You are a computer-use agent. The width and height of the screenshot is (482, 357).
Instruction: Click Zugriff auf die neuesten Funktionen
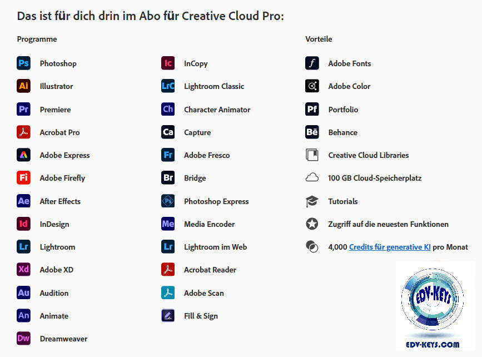pos(388,225)
